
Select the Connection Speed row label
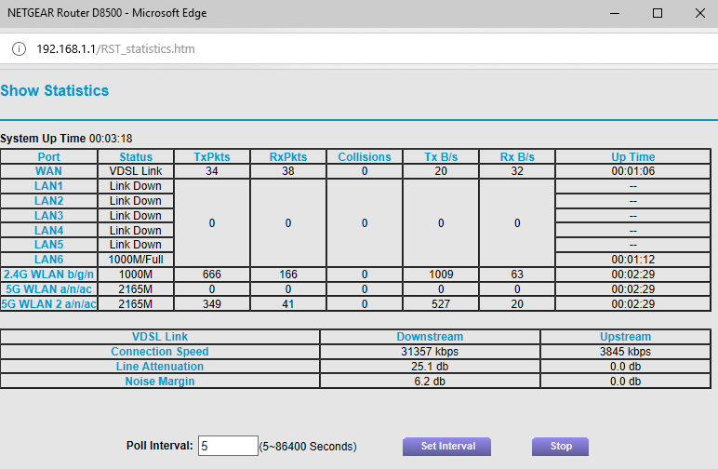(x=160, y=352)
